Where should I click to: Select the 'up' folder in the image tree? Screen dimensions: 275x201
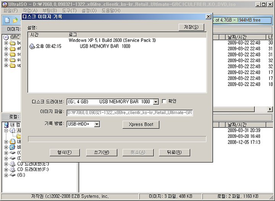click(x=13, y=65)
